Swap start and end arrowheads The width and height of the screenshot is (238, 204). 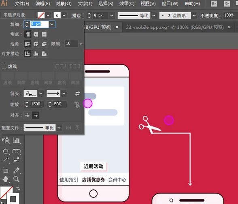click(x=77, y=93)
